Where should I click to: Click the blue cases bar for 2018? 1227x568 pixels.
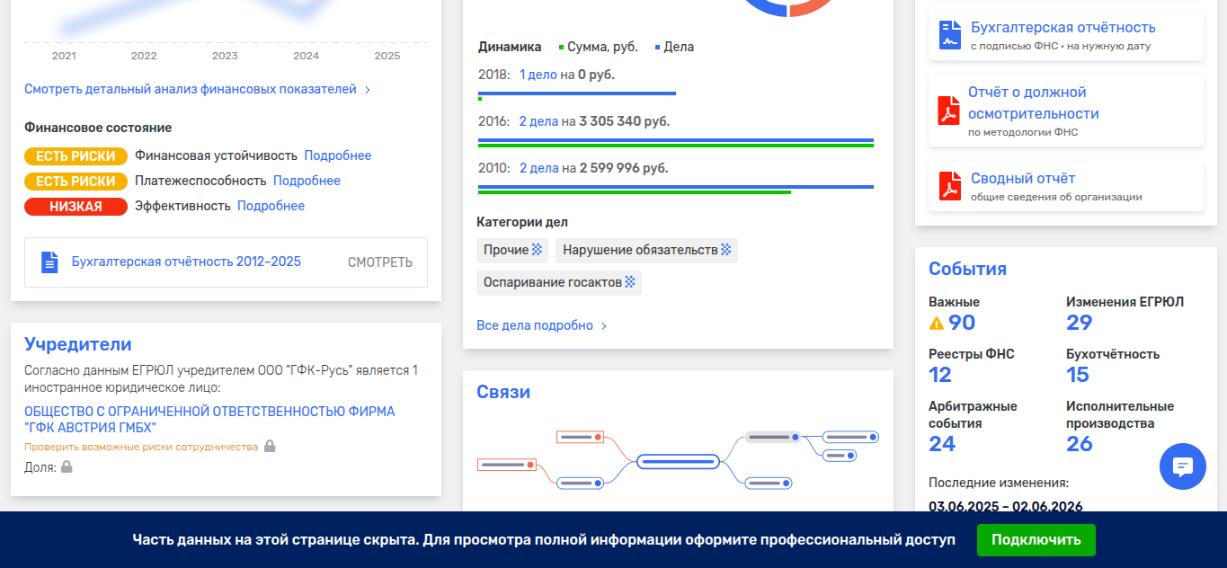tap(577, 93)
